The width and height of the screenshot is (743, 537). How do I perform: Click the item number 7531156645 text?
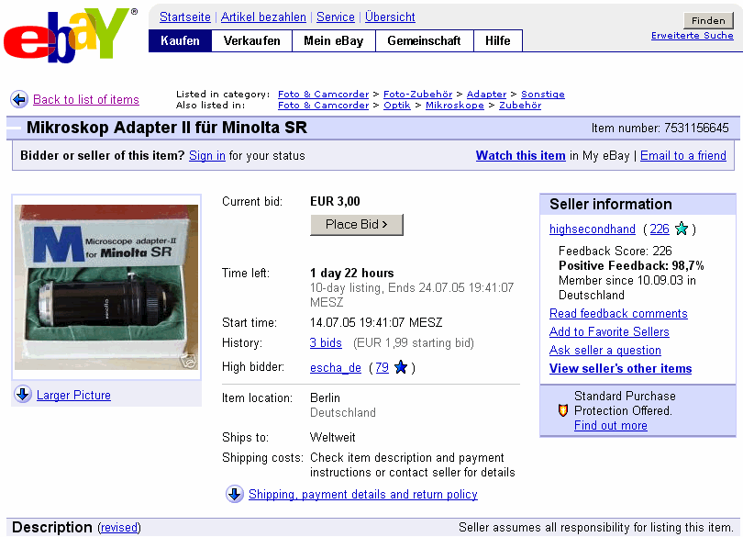pyautogui.click(x=660, y=129)
